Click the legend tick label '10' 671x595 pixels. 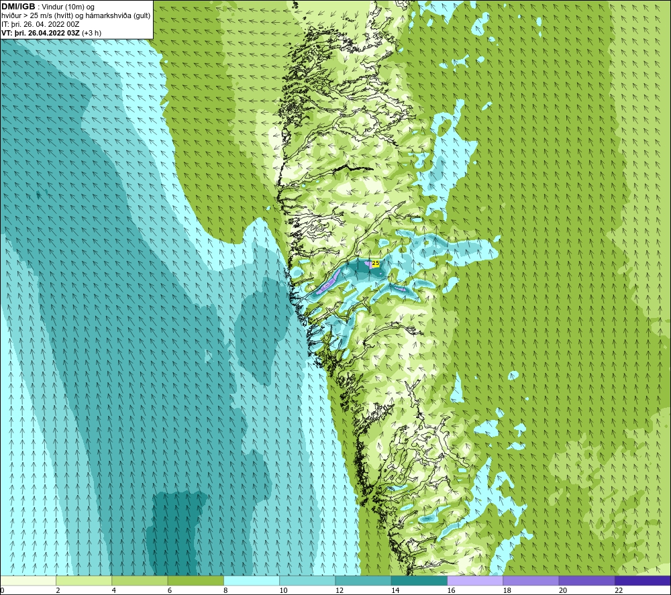283,590
